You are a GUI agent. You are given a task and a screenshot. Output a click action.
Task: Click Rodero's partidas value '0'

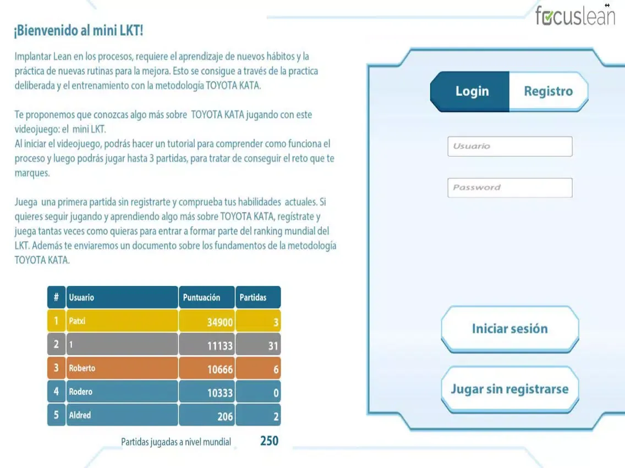pyautogui.click(x=276, y=393)
